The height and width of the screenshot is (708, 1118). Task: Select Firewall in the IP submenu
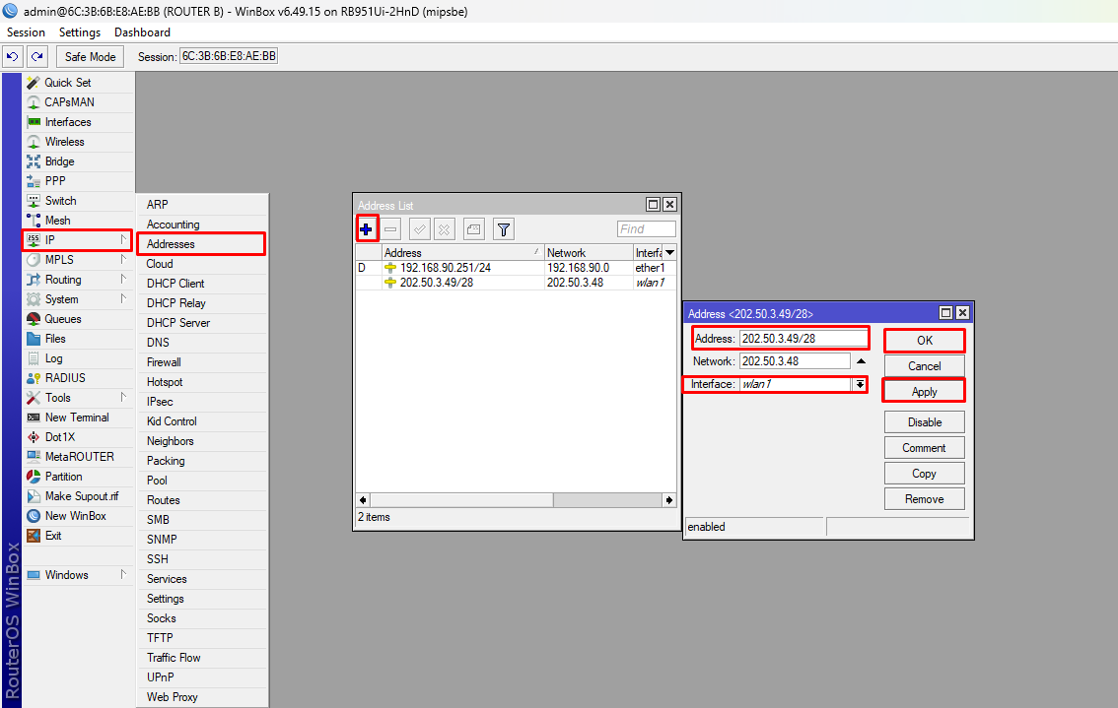pyautogui.click(x=202, y=361)
